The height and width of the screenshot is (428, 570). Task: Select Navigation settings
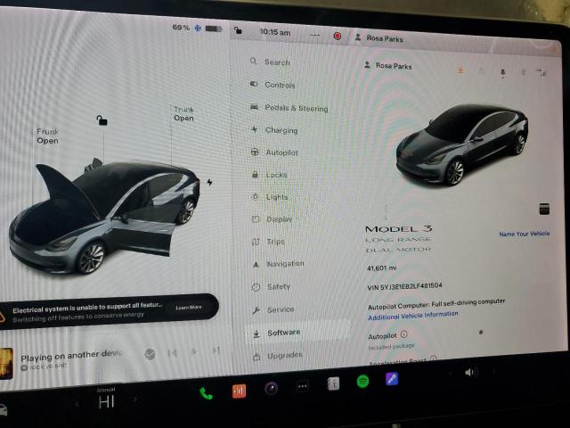coord(278,264)
